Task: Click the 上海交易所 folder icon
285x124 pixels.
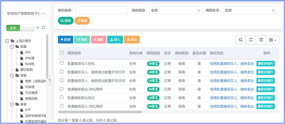Action: click(12, 41)
